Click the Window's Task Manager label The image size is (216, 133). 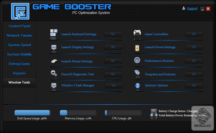tap(78, 85)
